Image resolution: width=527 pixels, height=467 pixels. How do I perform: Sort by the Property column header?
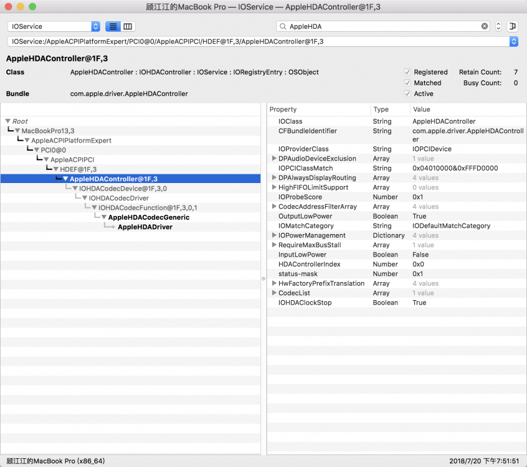coord(318,109)
